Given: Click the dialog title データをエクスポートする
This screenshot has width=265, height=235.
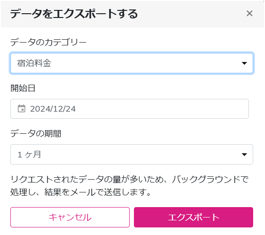Looking at the screenshot, I should [74, 14].
